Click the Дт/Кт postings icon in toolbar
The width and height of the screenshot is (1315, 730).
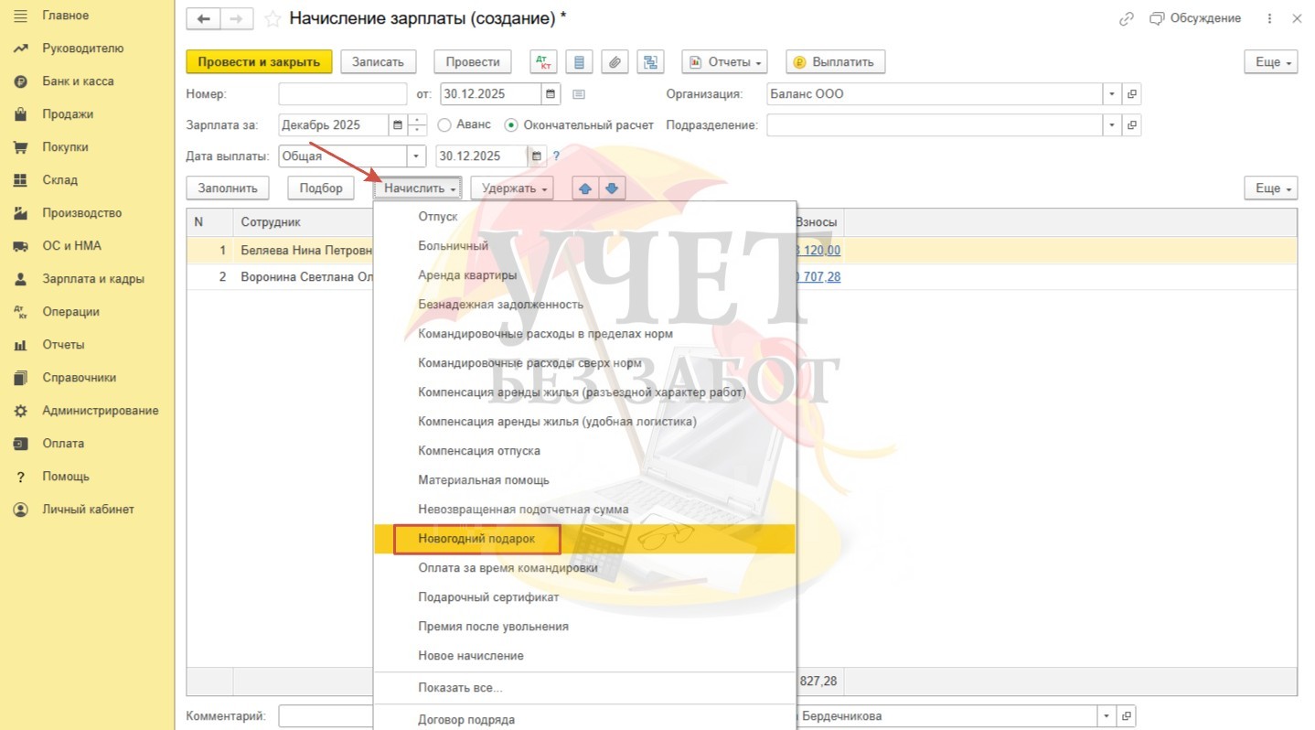tap(543, 62)
